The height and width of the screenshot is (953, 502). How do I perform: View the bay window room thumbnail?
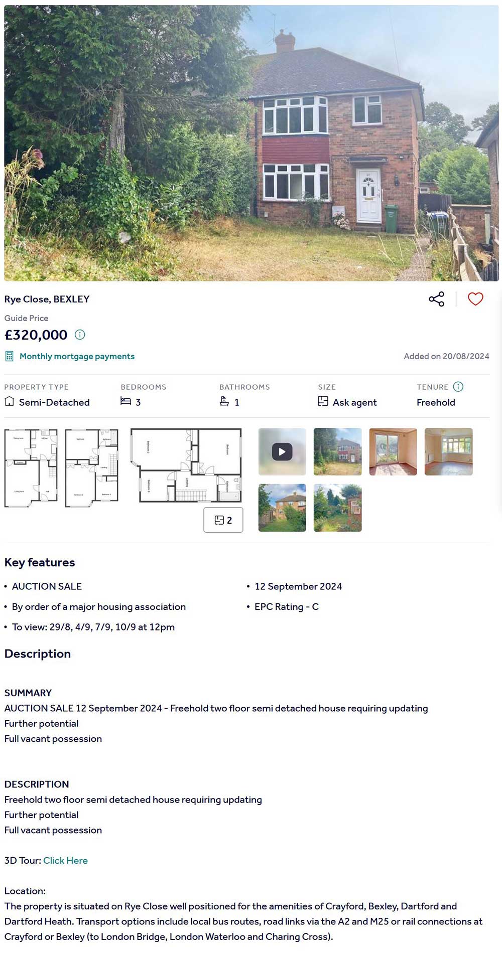coord(448,451)
